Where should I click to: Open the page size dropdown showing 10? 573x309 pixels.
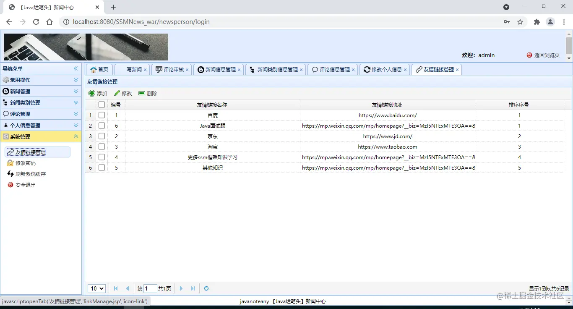pyautogui.click(x=96, y=288)
